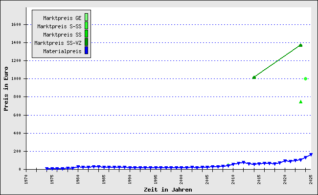The height and width of the screenshot is (195, 318).
Task: Click the green triangle marker near 750
Action: [x=300, y=101]
